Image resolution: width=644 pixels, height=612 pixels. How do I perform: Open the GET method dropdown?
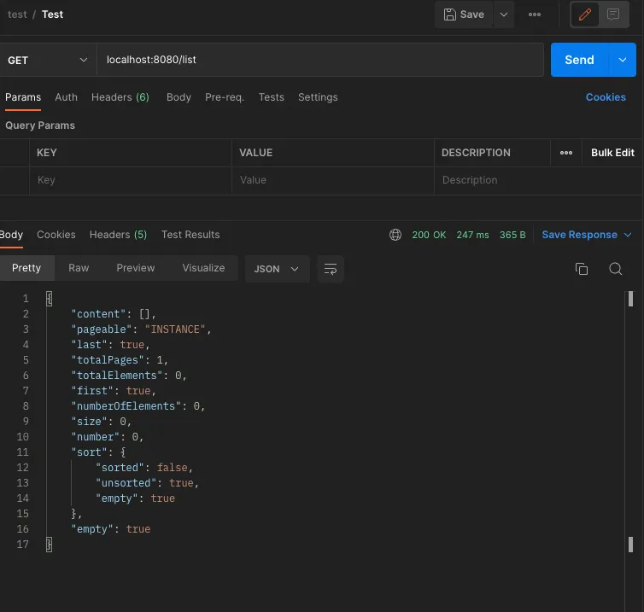point(47,61)
